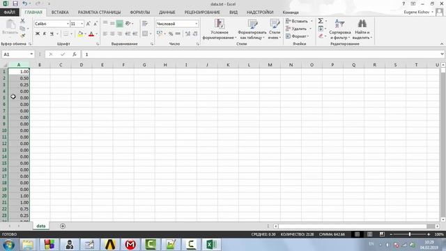Open Format as Table (Форматировать как таблицу)
The width and height of the screenshot is (446, 251).
coord(252,29)
